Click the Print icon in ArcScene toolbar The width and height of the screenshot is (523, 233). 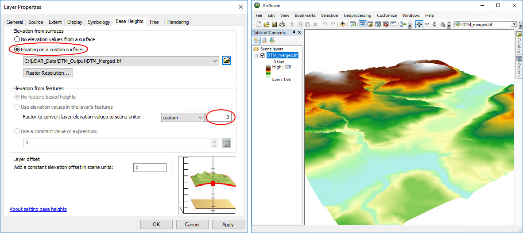(282, 24)
